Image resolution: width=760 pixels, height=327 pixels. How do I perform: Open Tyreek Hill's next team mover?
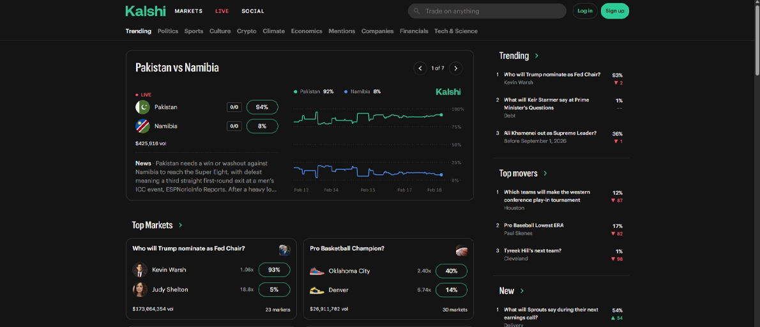pyautogui.click(x=533, y=250)
